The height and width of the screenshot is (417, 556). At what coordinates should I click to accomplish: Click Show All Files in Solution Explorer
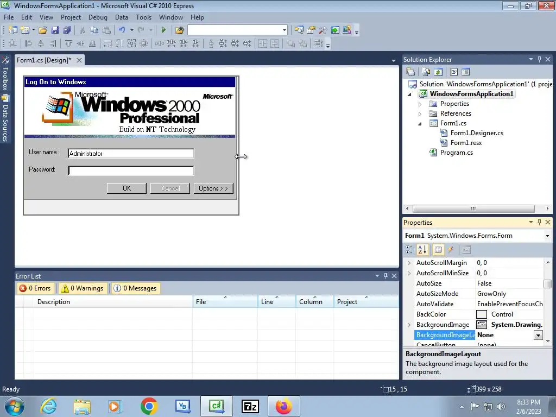point(426,72)
